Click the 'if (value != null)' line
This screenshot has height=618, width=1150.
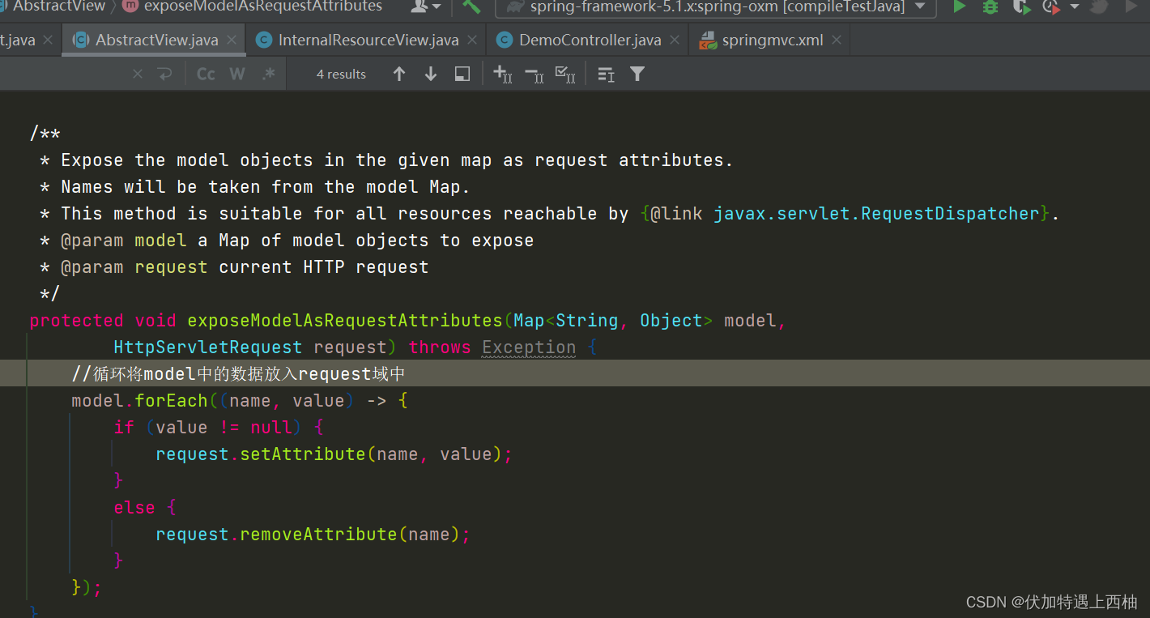pyautogui.click(x=219, y=428)
